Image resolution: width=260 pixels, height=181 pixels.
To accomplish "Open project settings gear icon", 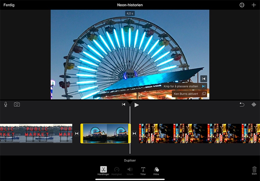I will click(x=242, y=5).
